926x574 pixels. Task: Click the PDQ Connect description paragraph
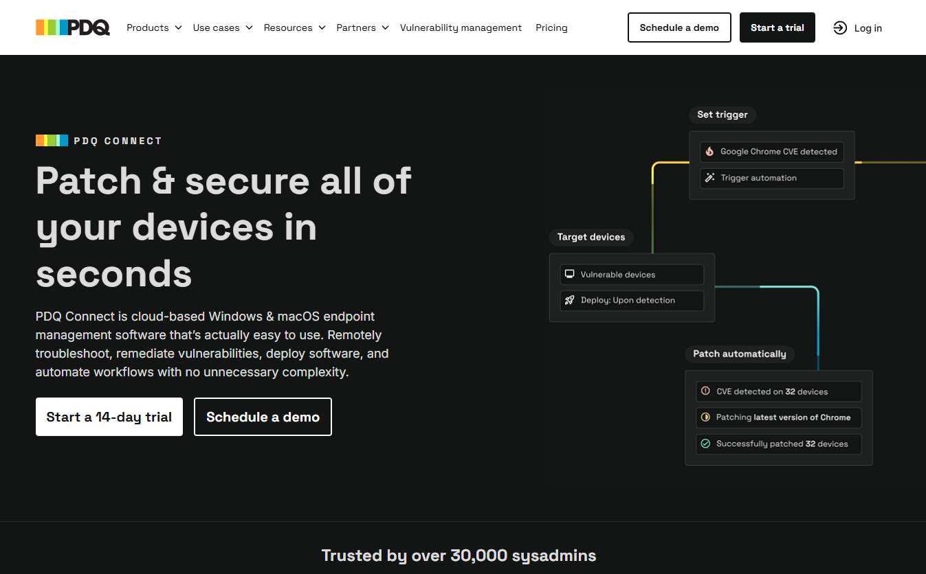point(212,344)
